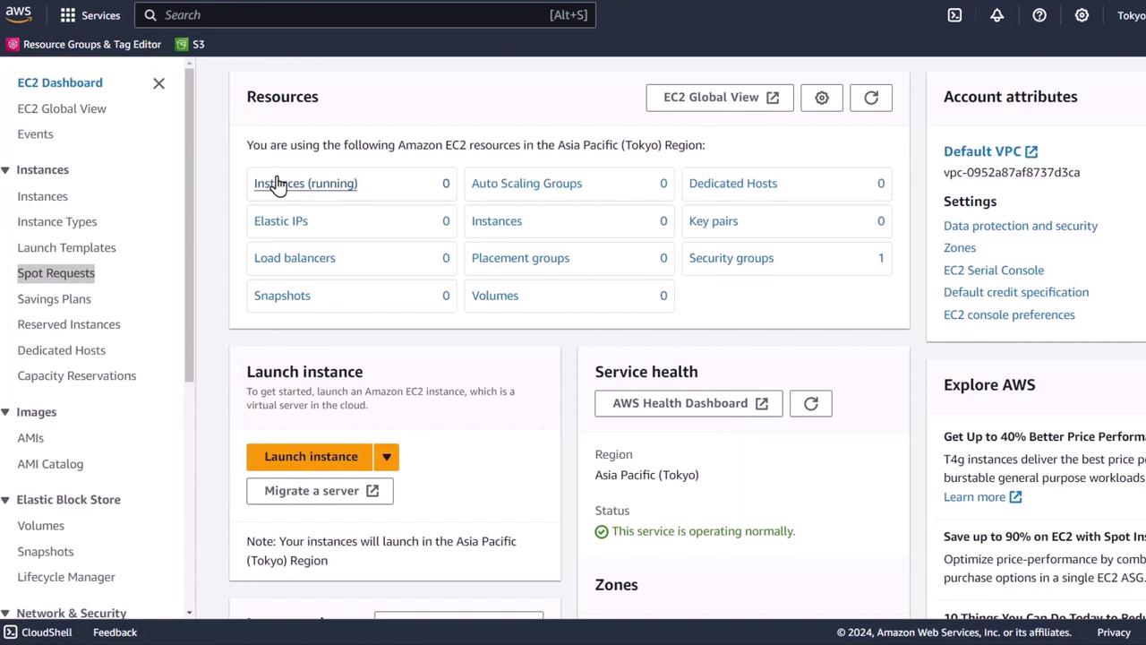The image size is (1146, 645).
Task: Open the top bar settings gear
Action: (x=1082, y=15)
